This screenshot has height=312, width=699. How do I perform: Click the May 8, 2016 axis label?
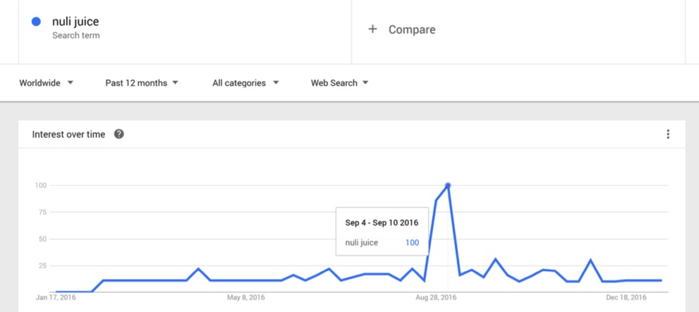(x=245, y=297)
